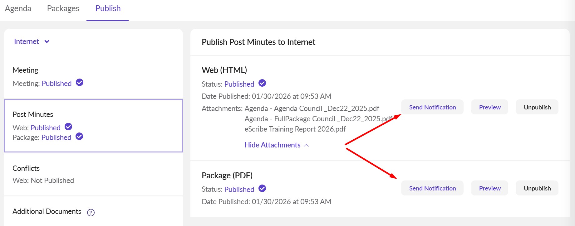Click the Web (HTML) status checkmark icon
This screenshot has height=226, width=575.
pyautogui.click(x=262, y=83)
